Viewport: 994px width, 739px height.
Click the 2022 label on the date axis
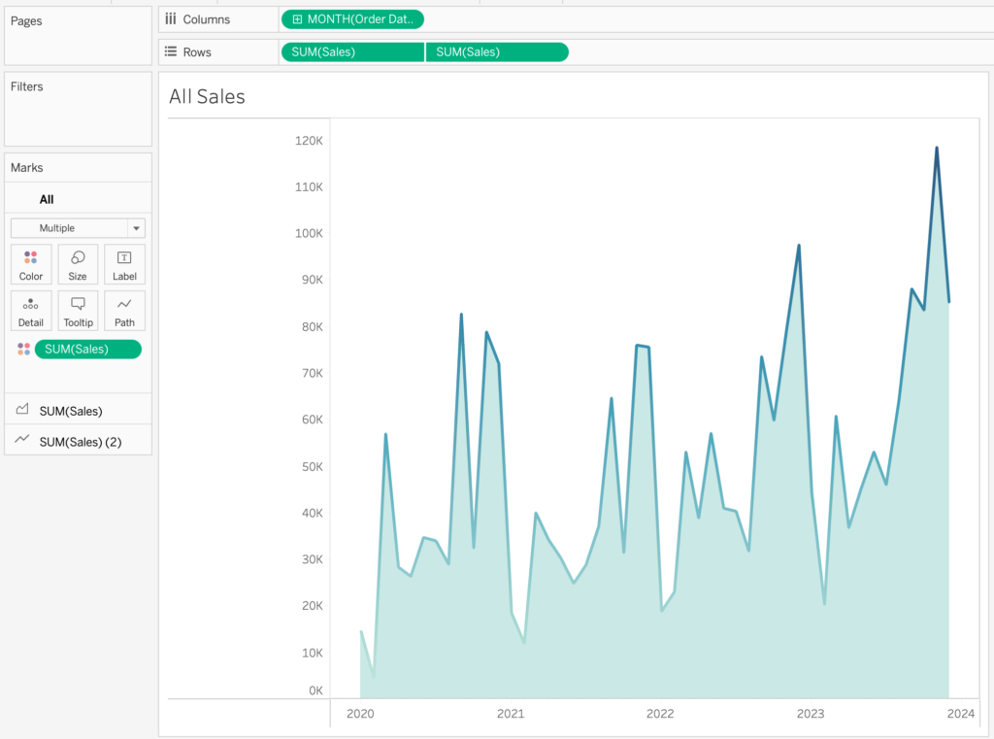[660, 714]
